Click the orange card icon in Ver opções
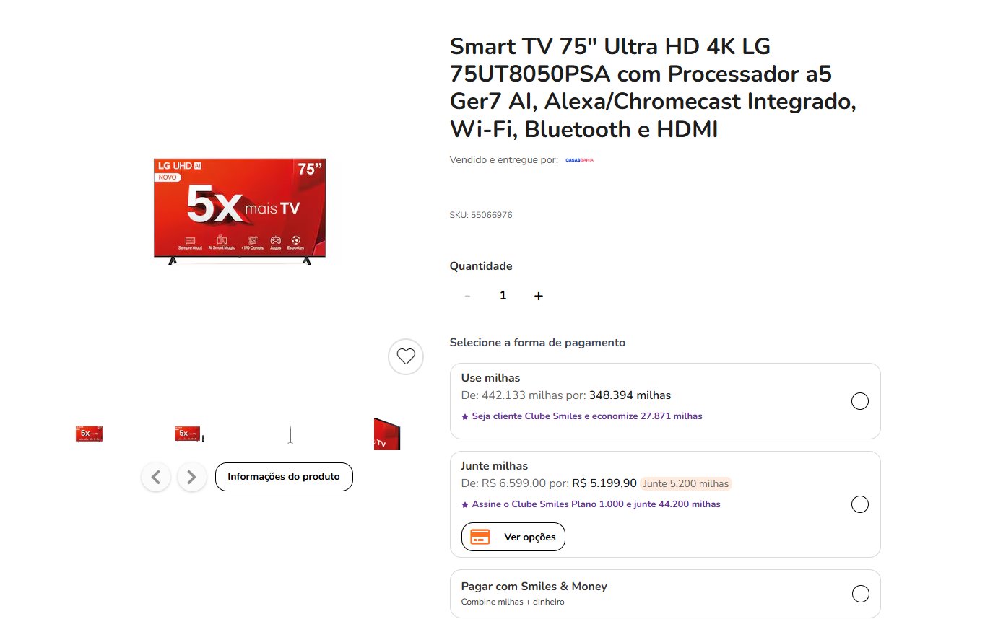The height and width of the screenshot is (619, 998). tap(480, 537)
